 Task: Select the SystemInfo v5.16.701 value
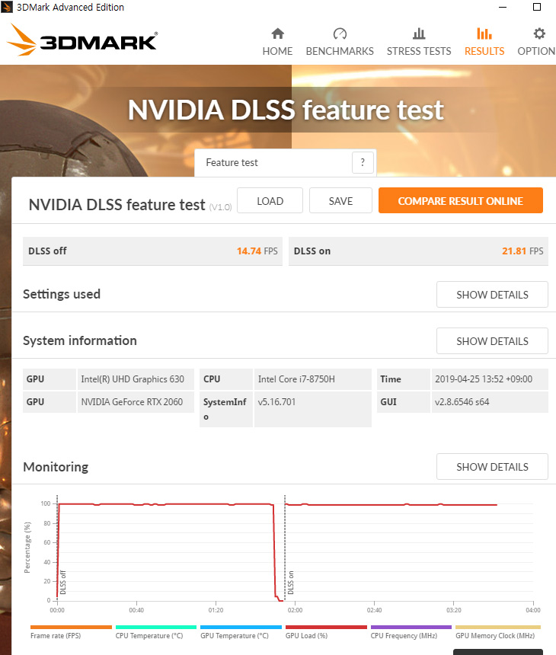click(312, 409)
